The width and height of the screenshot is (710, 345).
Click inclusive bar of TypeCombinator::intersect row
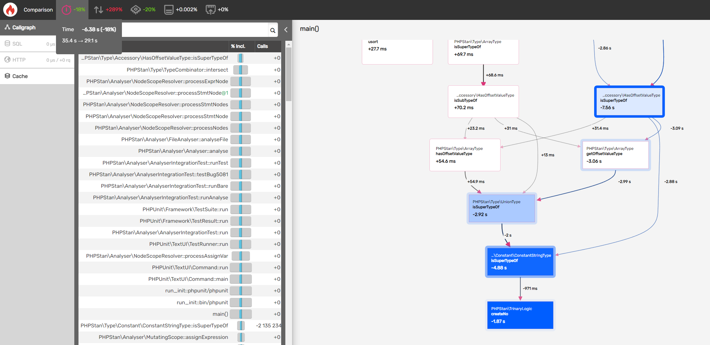[x=241, y=70]
